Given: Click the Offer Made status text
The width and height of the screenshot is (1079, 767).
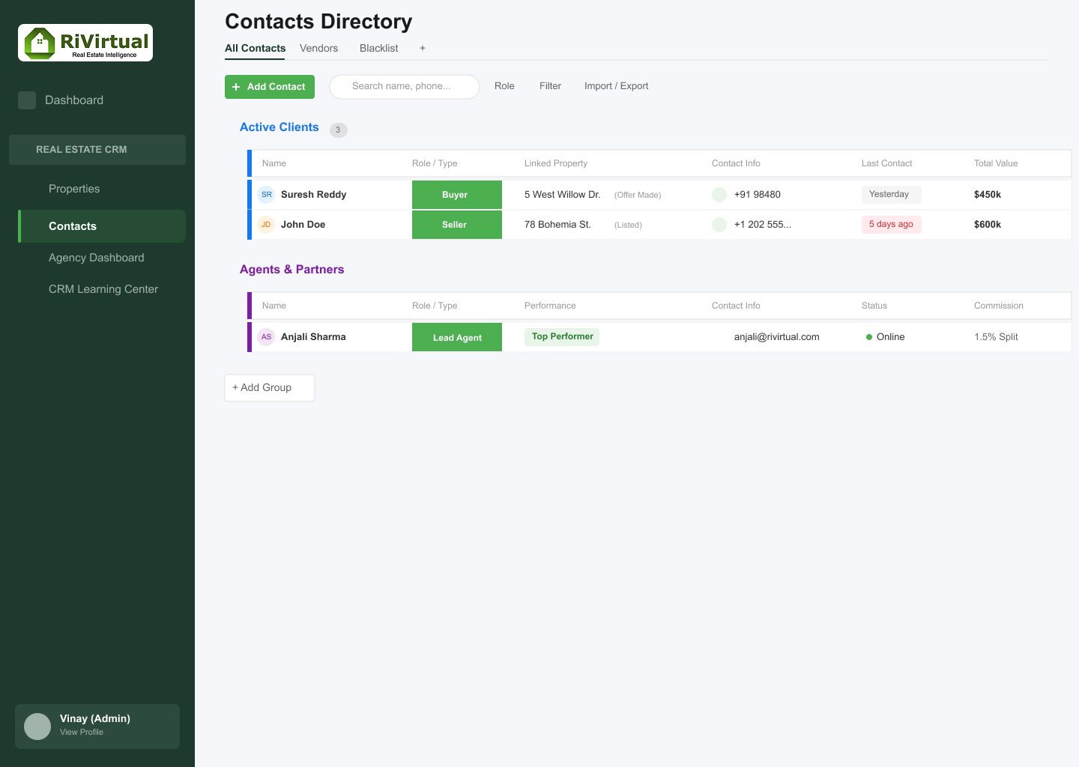Looking at the screenshot, I should (638, 195).
